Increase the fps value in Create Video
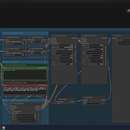The width and height of the screenshot is (130, 130). tap(103, 104)
